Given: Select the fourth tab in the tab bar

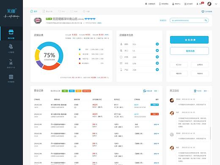Looking at the screenshot, I should pyautogui.click(x=74, y=11).
